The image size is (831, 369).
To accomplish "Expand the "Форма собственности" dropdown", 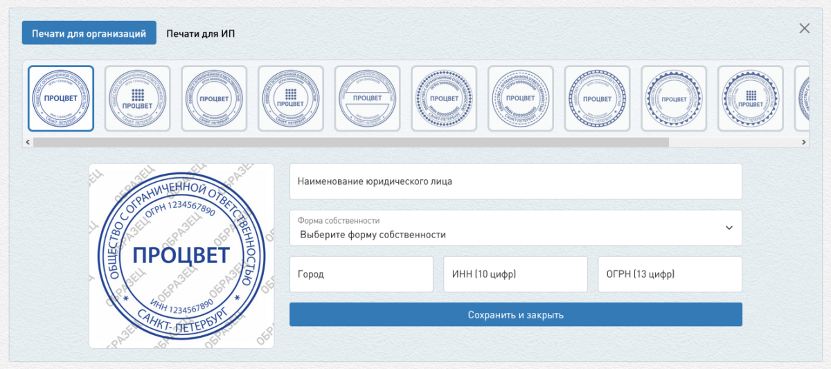I will (515, 228).
